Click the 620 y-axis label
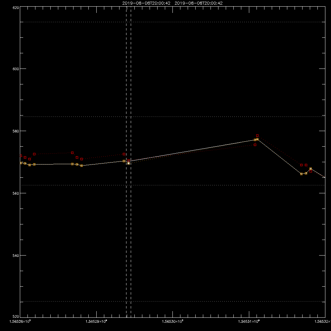This screenshot has width=331, height=331. pos(16,8)
